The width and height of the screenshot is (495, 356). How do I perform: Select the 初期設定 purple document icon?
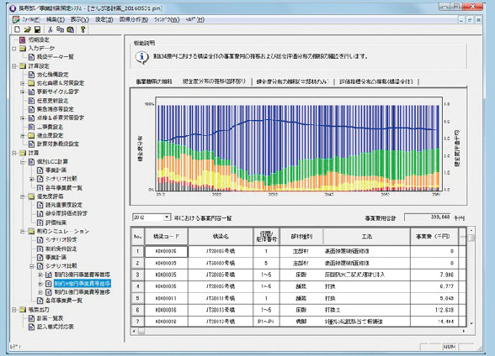click(22, 39)
